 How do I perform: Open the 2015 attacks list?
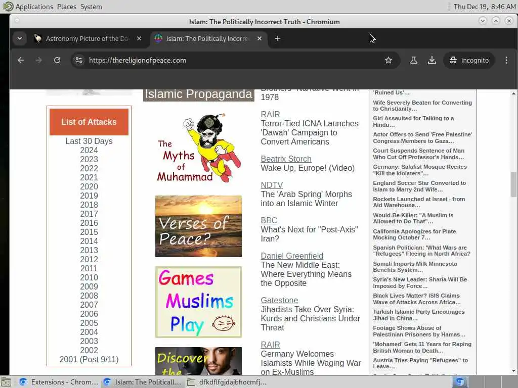coord(89,232)
